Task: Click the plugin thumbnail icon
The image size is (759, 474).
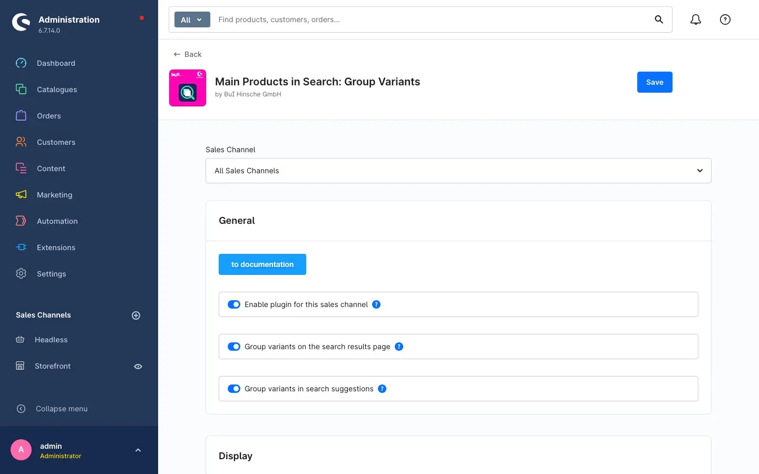Action: point(188,88)
